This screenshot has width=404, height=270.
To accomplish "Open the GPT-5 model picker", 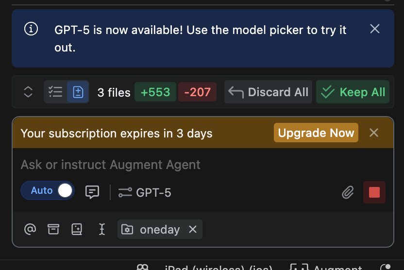I will [145, 192].
